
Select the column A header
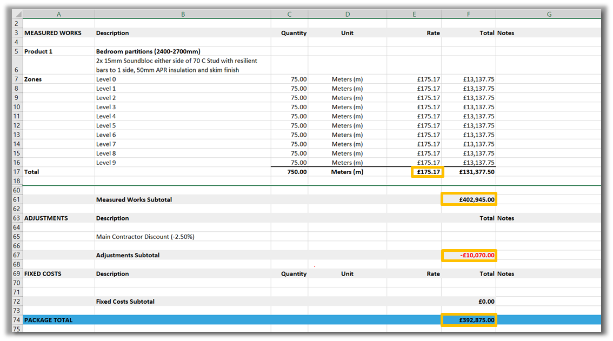coord(58,15)
